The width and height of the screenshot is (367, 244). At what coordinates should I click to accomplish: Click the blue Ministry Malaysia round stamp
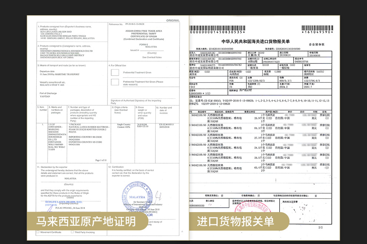click(137, 197)
